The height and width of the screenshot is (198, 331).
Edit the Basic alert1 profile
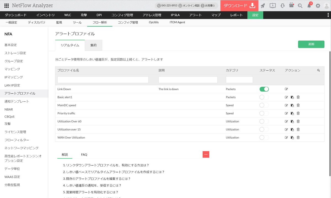[x=286, y=97]
